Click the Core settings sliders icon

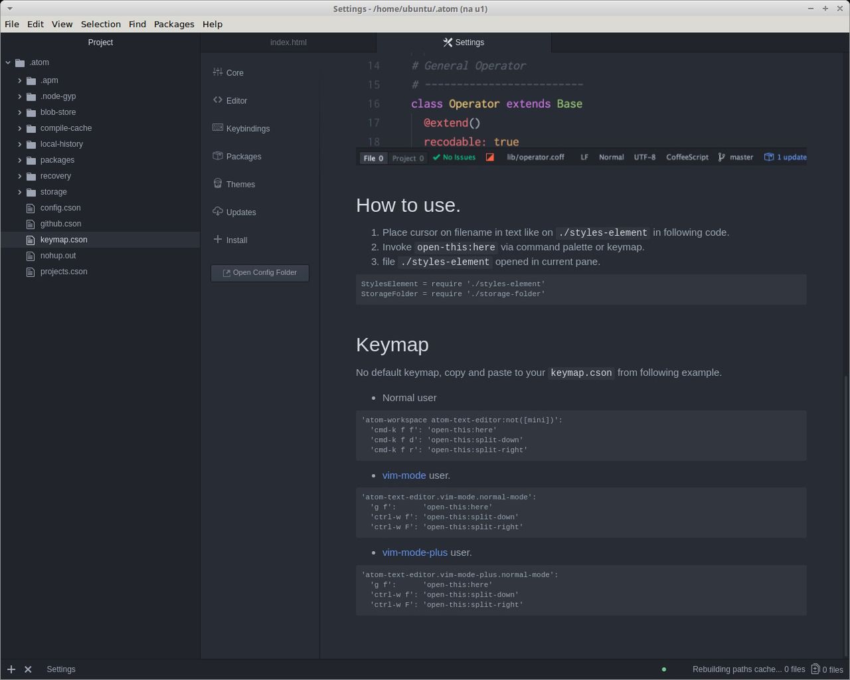tap(218, 72)
